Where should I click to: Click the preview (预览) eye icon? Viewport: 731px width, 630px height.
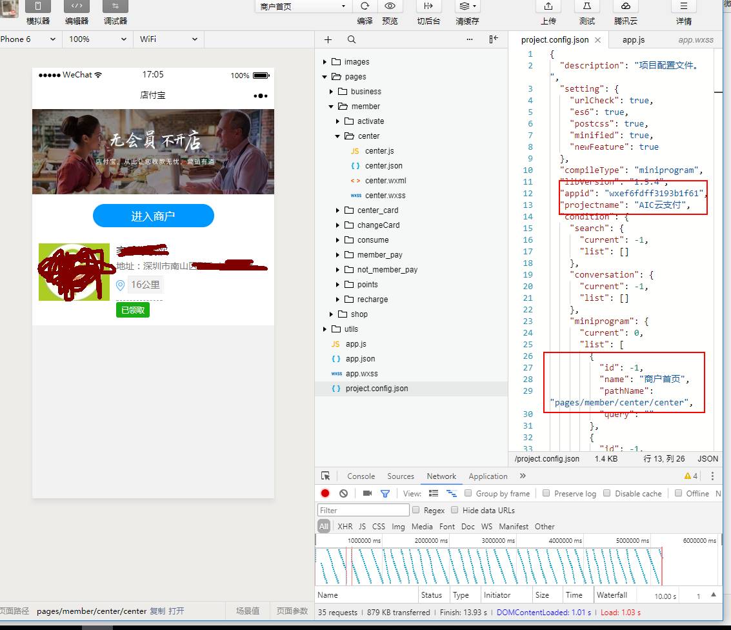coord(390,6)
